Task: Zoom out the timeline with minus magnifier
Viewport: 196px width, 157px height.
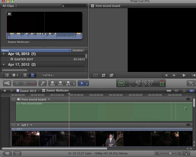Action: [157, 154]
